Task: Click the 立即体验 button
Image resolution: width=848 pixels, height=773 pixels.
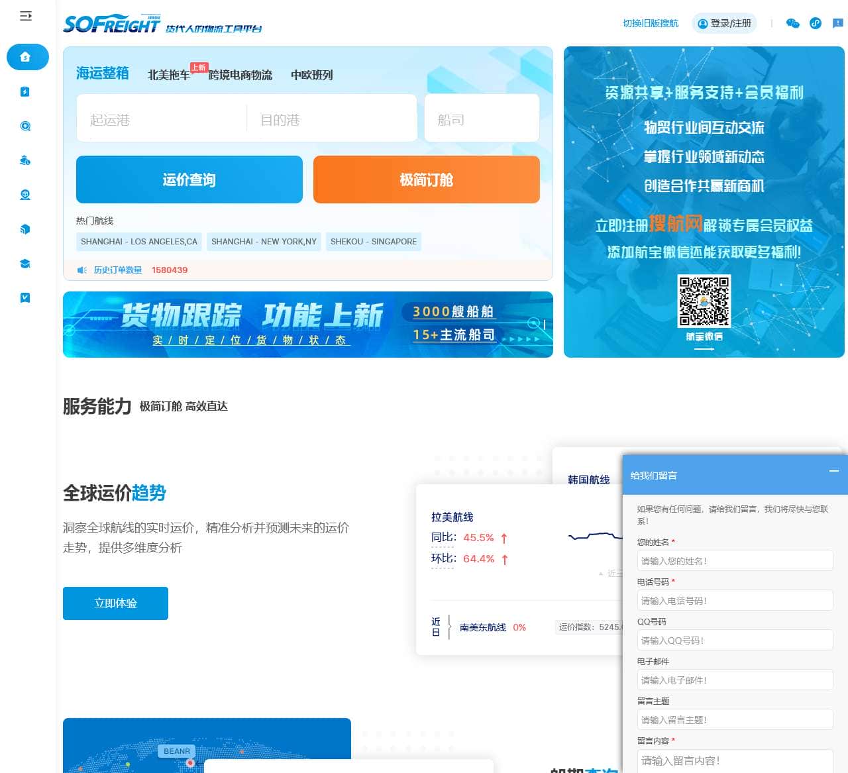Action: 115,603
